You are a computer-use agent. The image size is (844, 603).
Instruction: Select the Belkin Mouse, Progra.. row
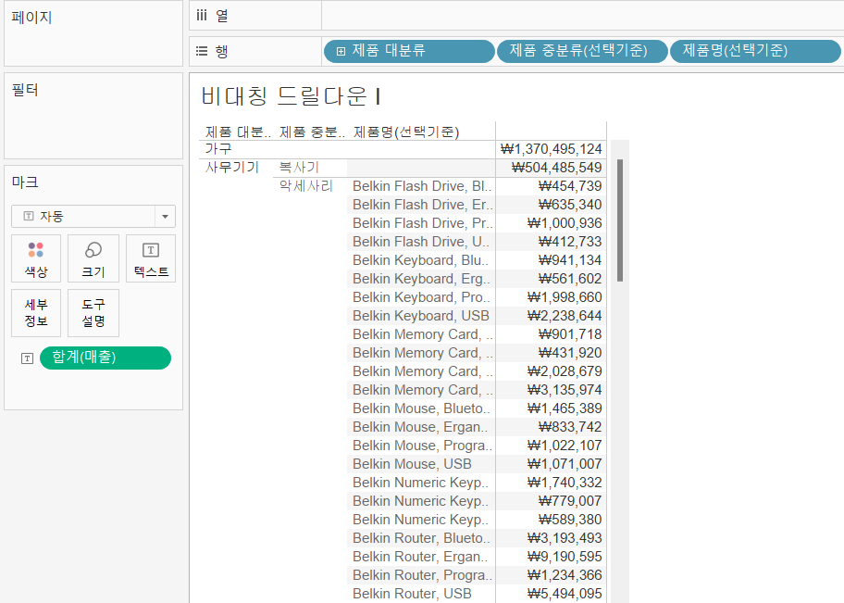coord(421,446)
